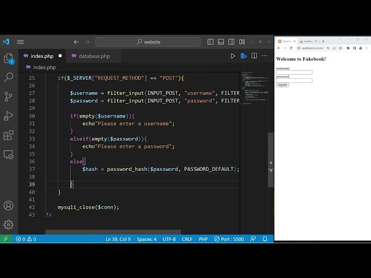Open the Source Control view
Image resolution: width=371 pixels, height=278 pixels.
(9, 97)
